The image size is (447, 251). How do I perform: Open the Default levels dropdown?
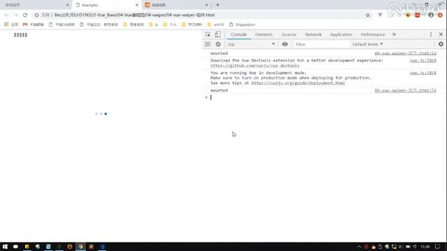[367, 44]
